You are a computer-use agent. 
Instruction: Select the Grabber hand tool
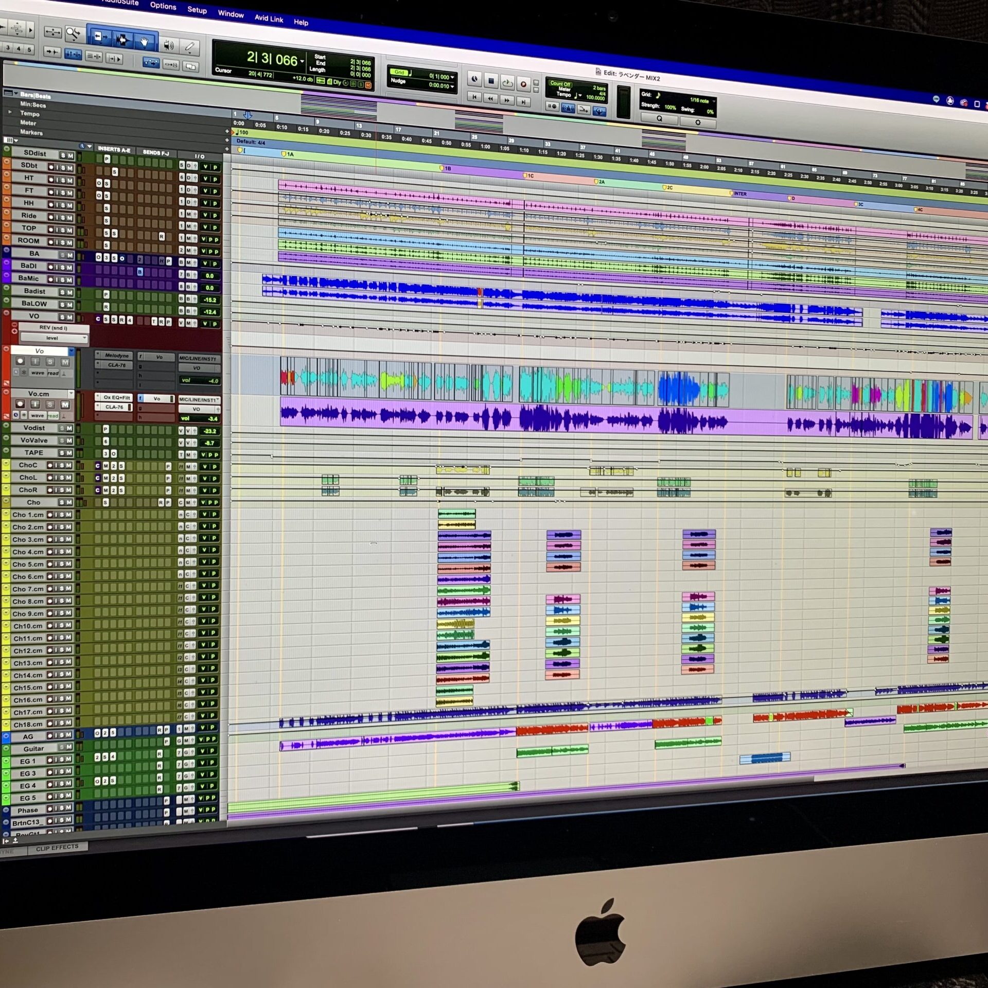[145, 42]
